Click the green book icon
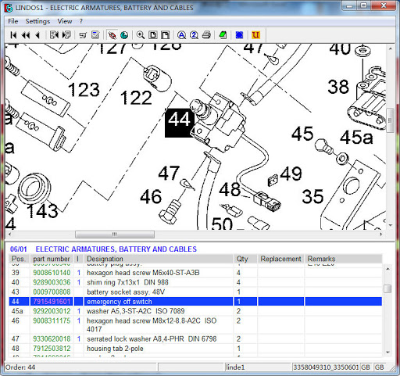The height and width of the screenshot is (376, 400). coord(223,35)
